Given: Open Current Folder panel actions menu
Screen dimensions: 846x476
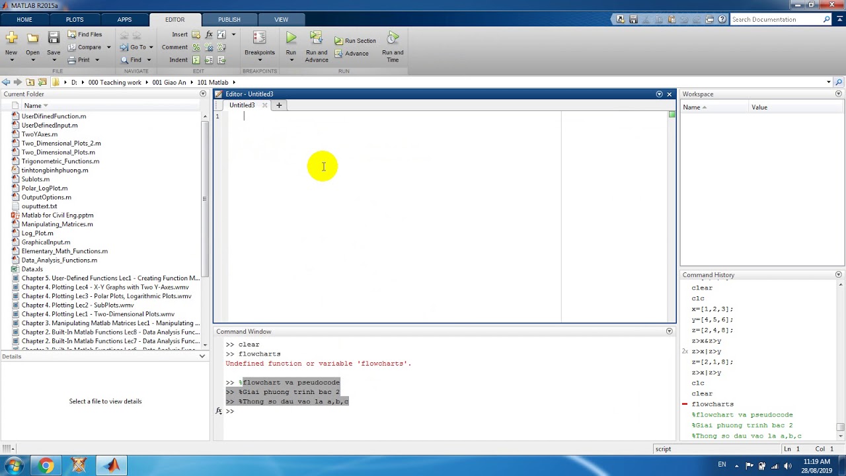Looking at the screenshot, I should point(203,94).
